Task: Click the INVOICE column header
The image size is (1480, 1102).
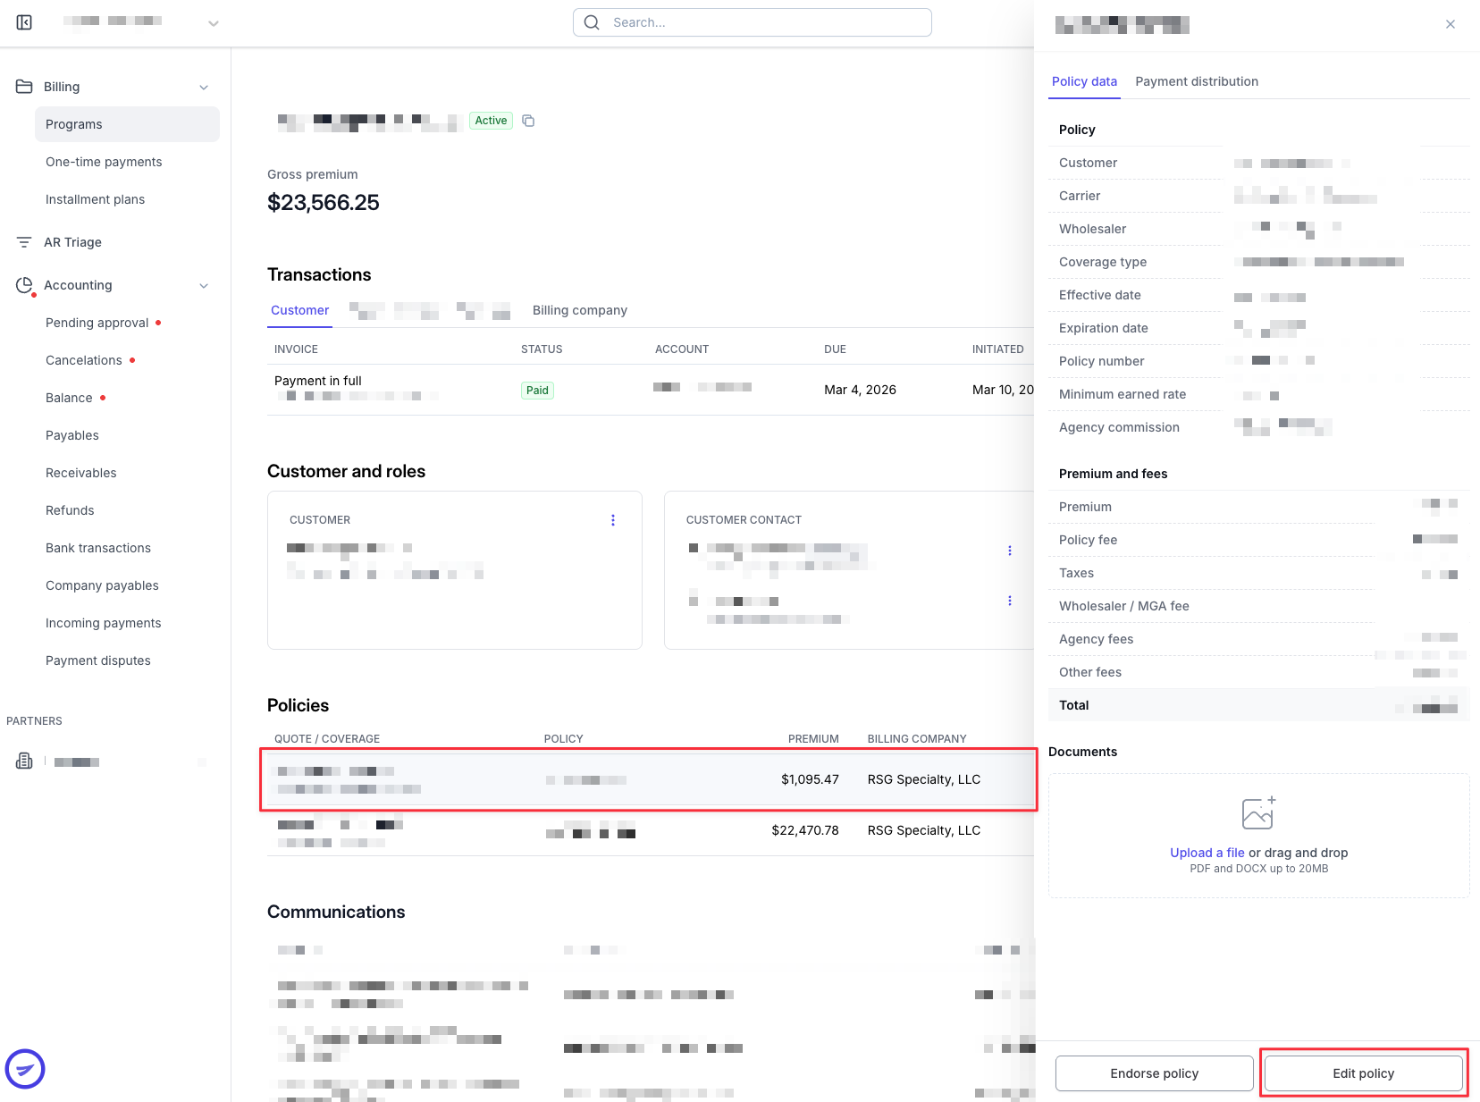Action: pyautogui.click(x=296, y=349)
